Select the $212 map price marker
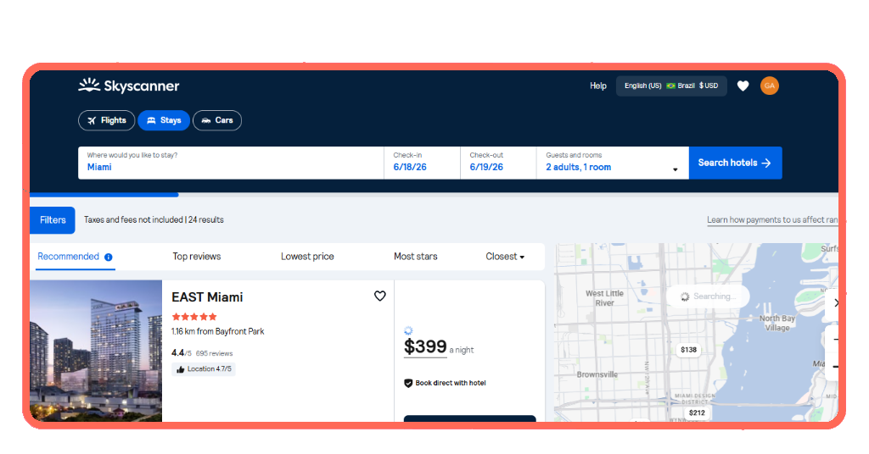 (697, 413)
